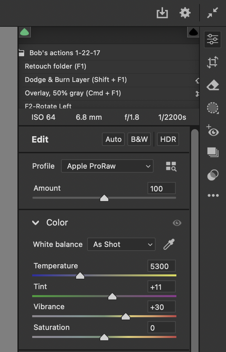Select the Crop and Rotate tool
Screen dimensions: 226x352
(213, 62)
